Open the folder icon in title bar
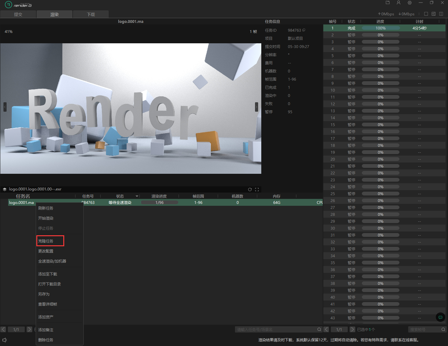This screenshot has width=448, height=346. (x=388, y=3)
